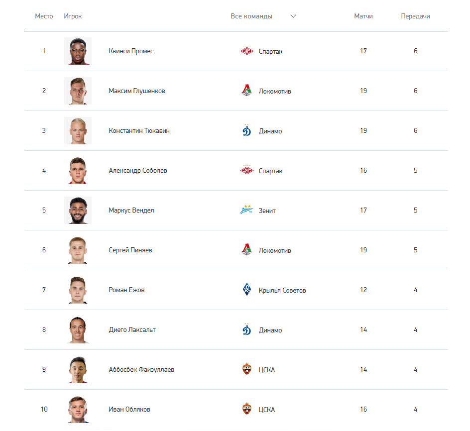
Task: Click Lokomotiv crest beside Glushenkov
Action: 246,91
